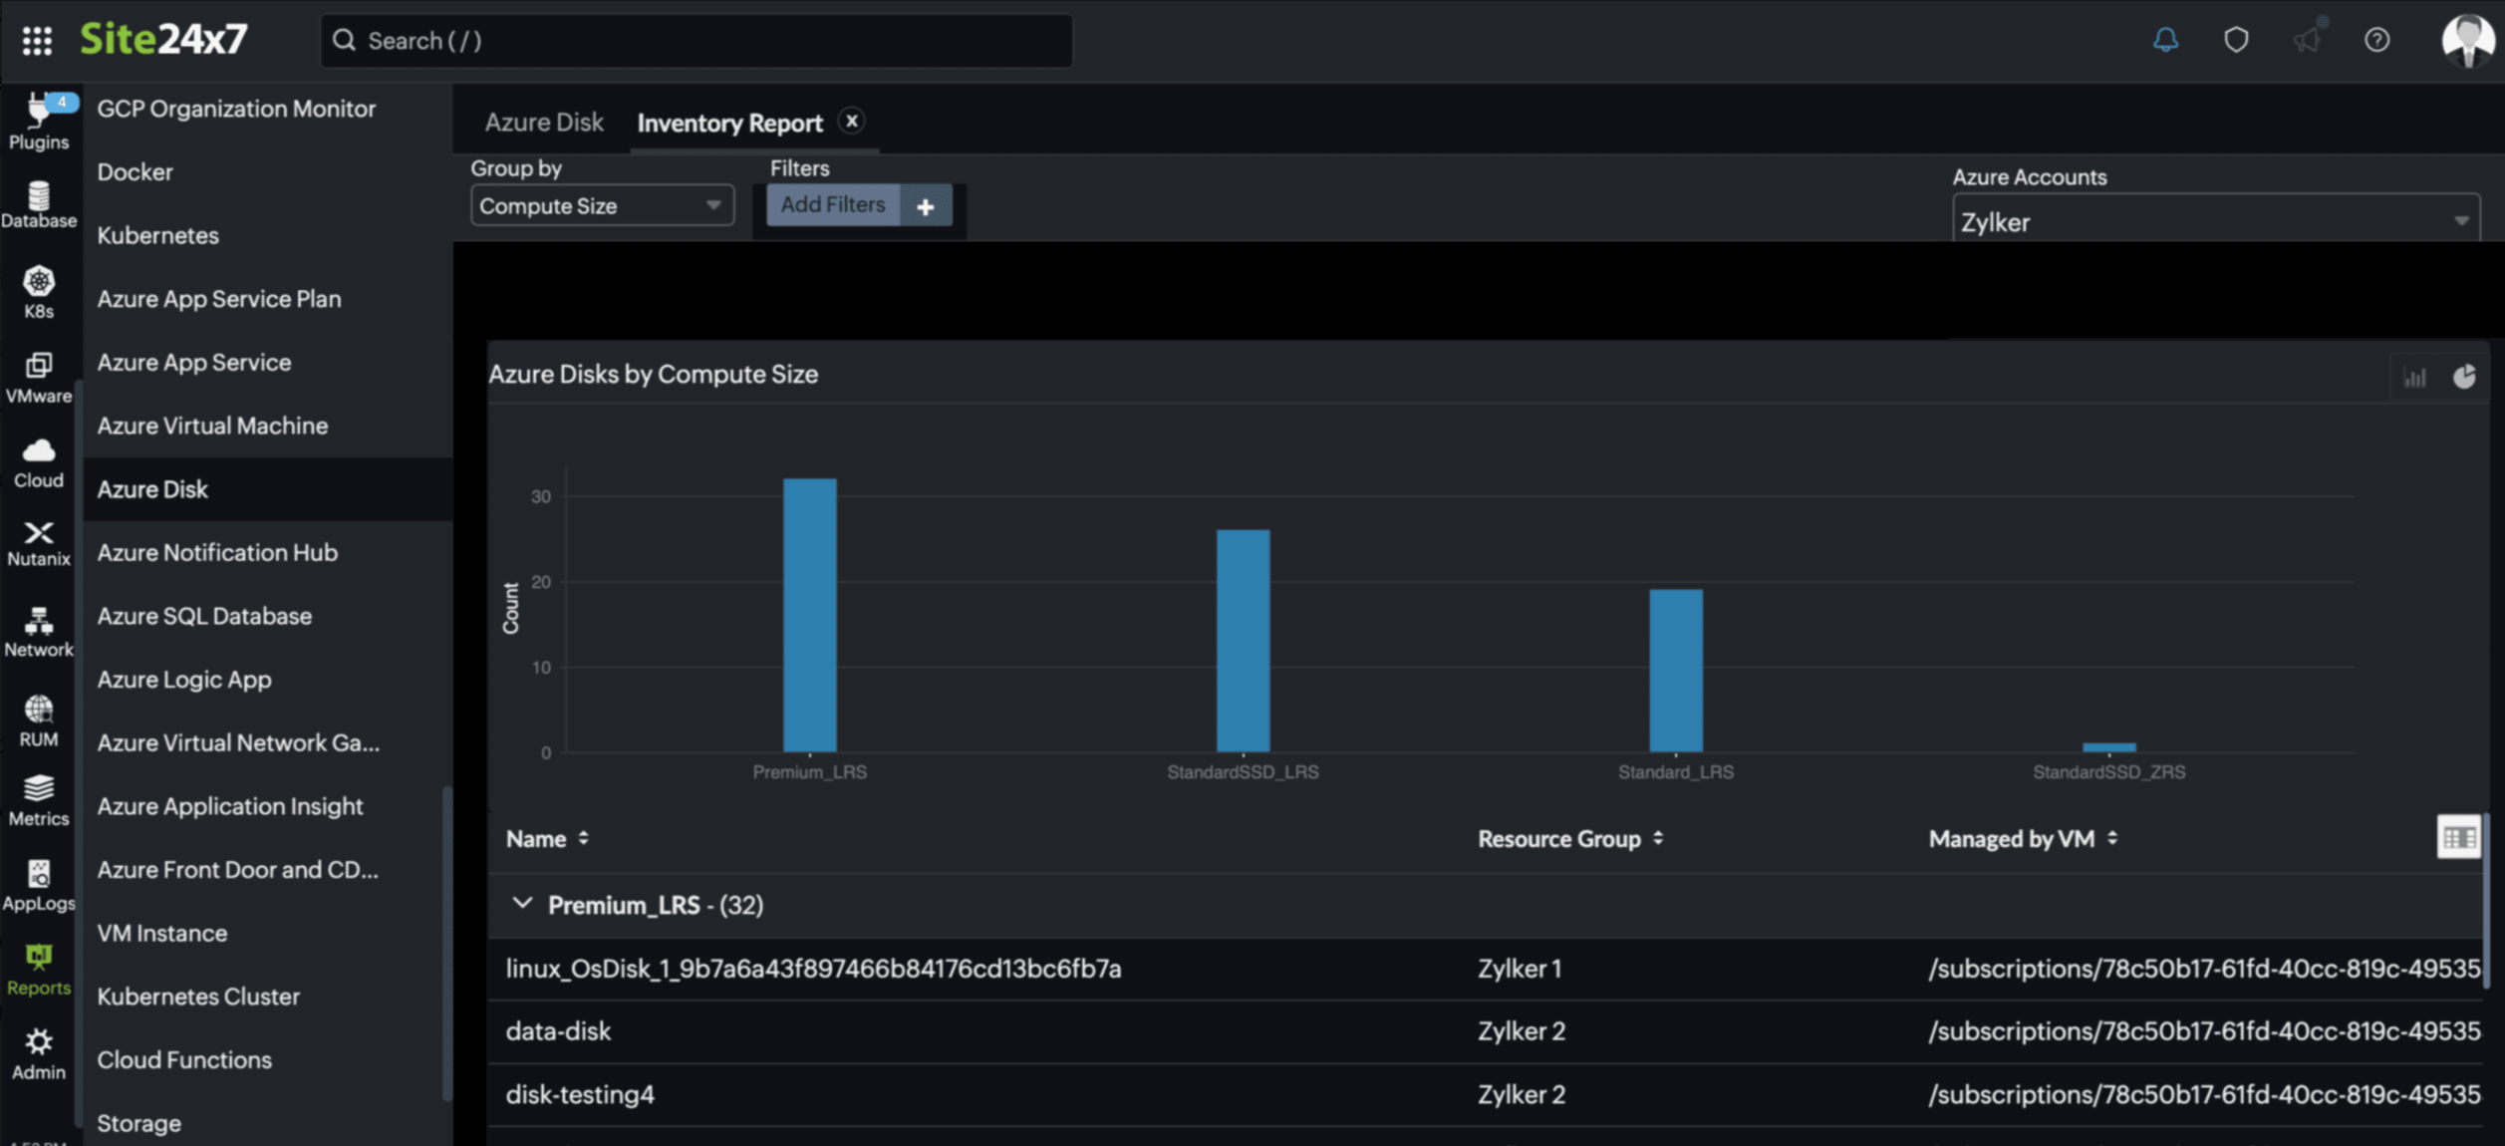Click the search input field
This screenshot has height=1146, width=2505.
(x=697, y=40)
